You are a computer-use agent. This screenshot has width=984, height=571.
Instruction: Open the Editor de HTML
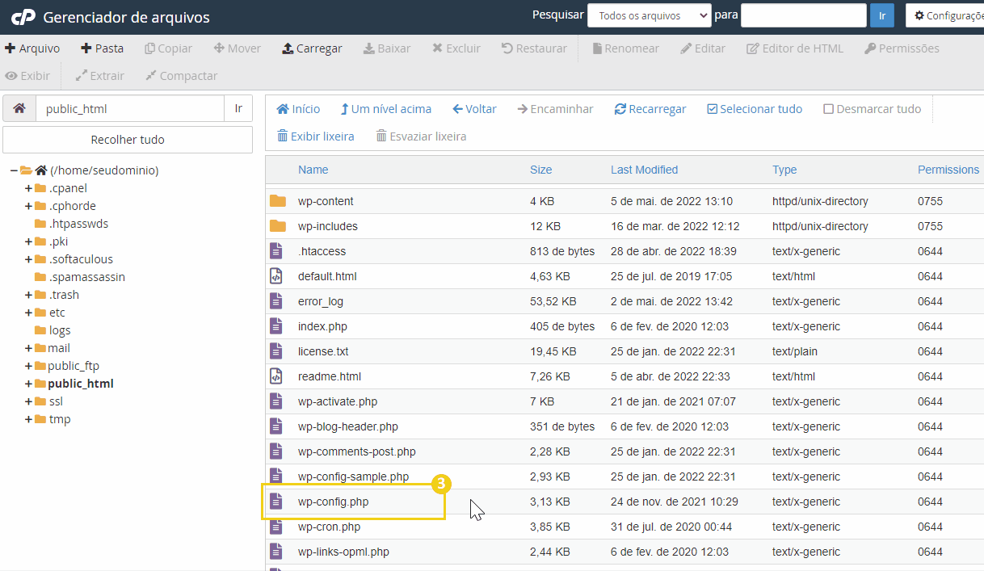[x=795, y=48]
